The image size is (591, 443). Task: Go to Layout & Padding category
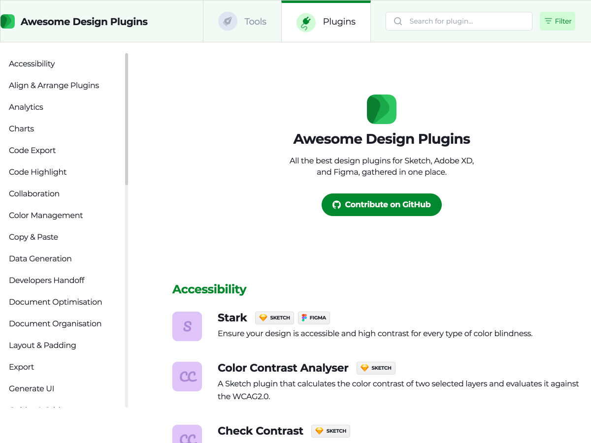(x=42, y=346)
